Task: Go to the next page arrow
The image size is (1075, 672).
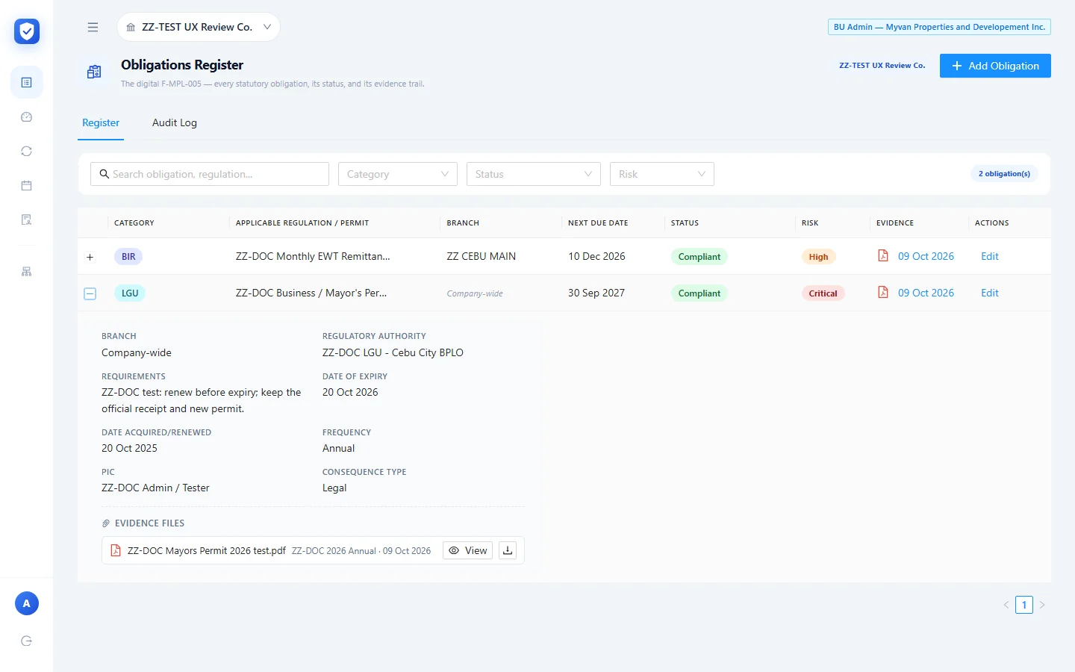Action: [x=1042, y=605]
